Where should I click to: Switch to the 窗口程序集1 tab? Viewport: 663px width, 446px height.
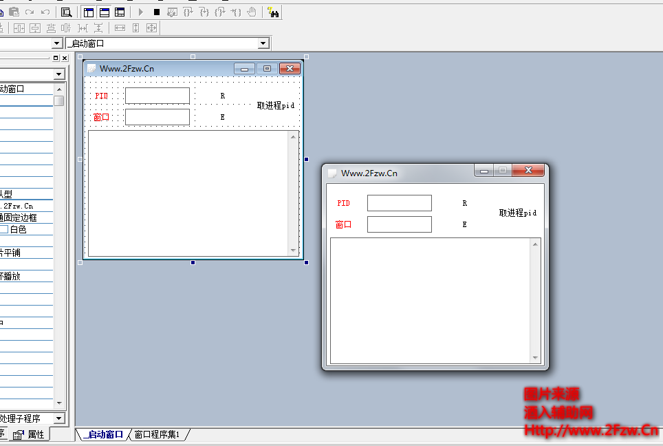[157, 434]
